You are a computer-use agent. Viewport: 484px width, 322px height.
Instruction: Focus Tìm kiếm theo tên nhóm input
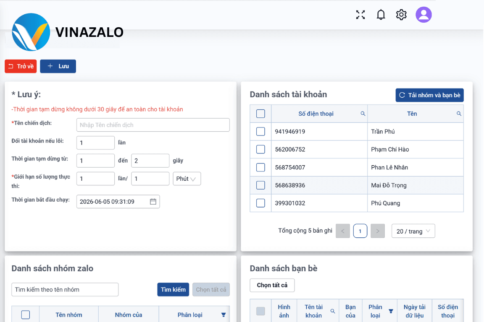point(65,290)
